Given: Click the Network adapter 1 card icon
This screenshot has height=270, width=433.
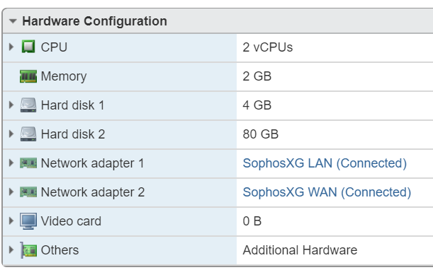Looking at the screenshot, I should point(28,163).
